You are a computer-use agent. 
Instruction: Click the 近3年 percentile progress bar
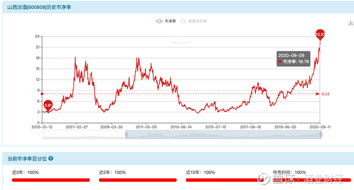[x=51, y=180]
